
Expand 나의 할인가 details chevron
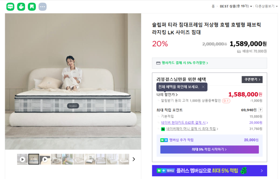click(167, 94)
